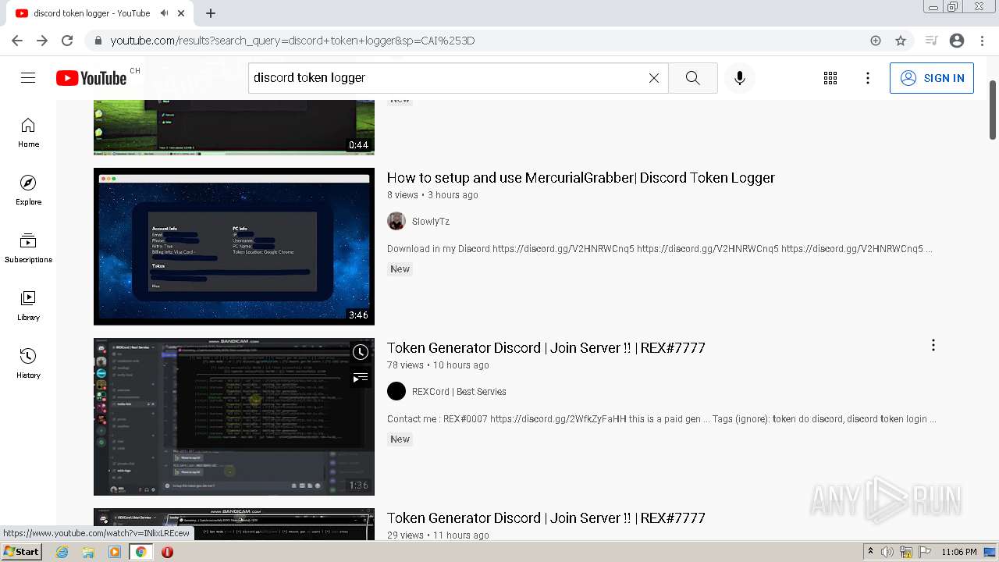999x562 pixels.
Task: Open MercurialGrabber video thumbnail
Action: pyautogui.click(x=234, y=247)
